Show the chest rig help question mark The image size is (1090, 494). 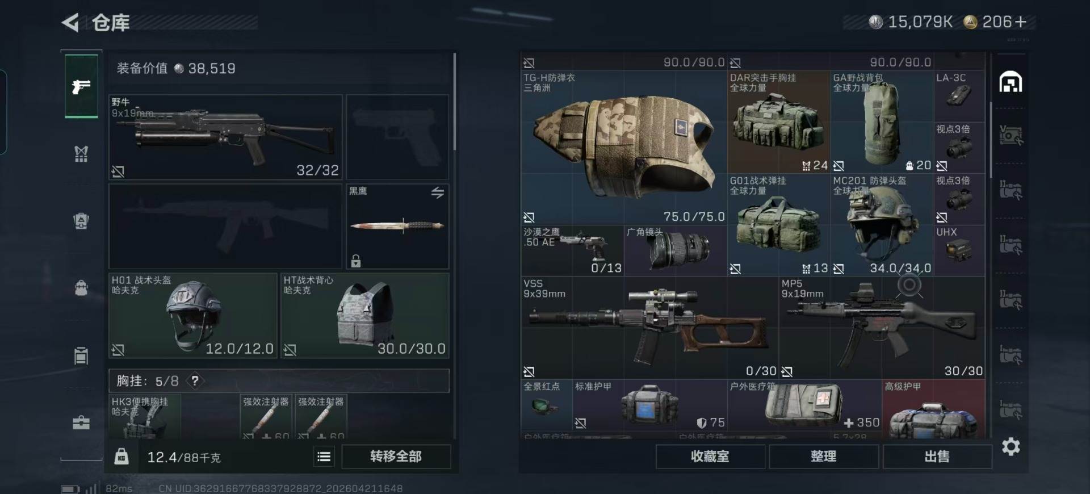[x=195, y=381]
